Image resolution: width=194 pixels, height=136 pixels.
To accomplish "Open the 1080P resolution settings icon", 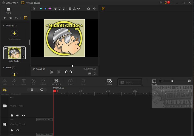I will click(x=109, y=81).
